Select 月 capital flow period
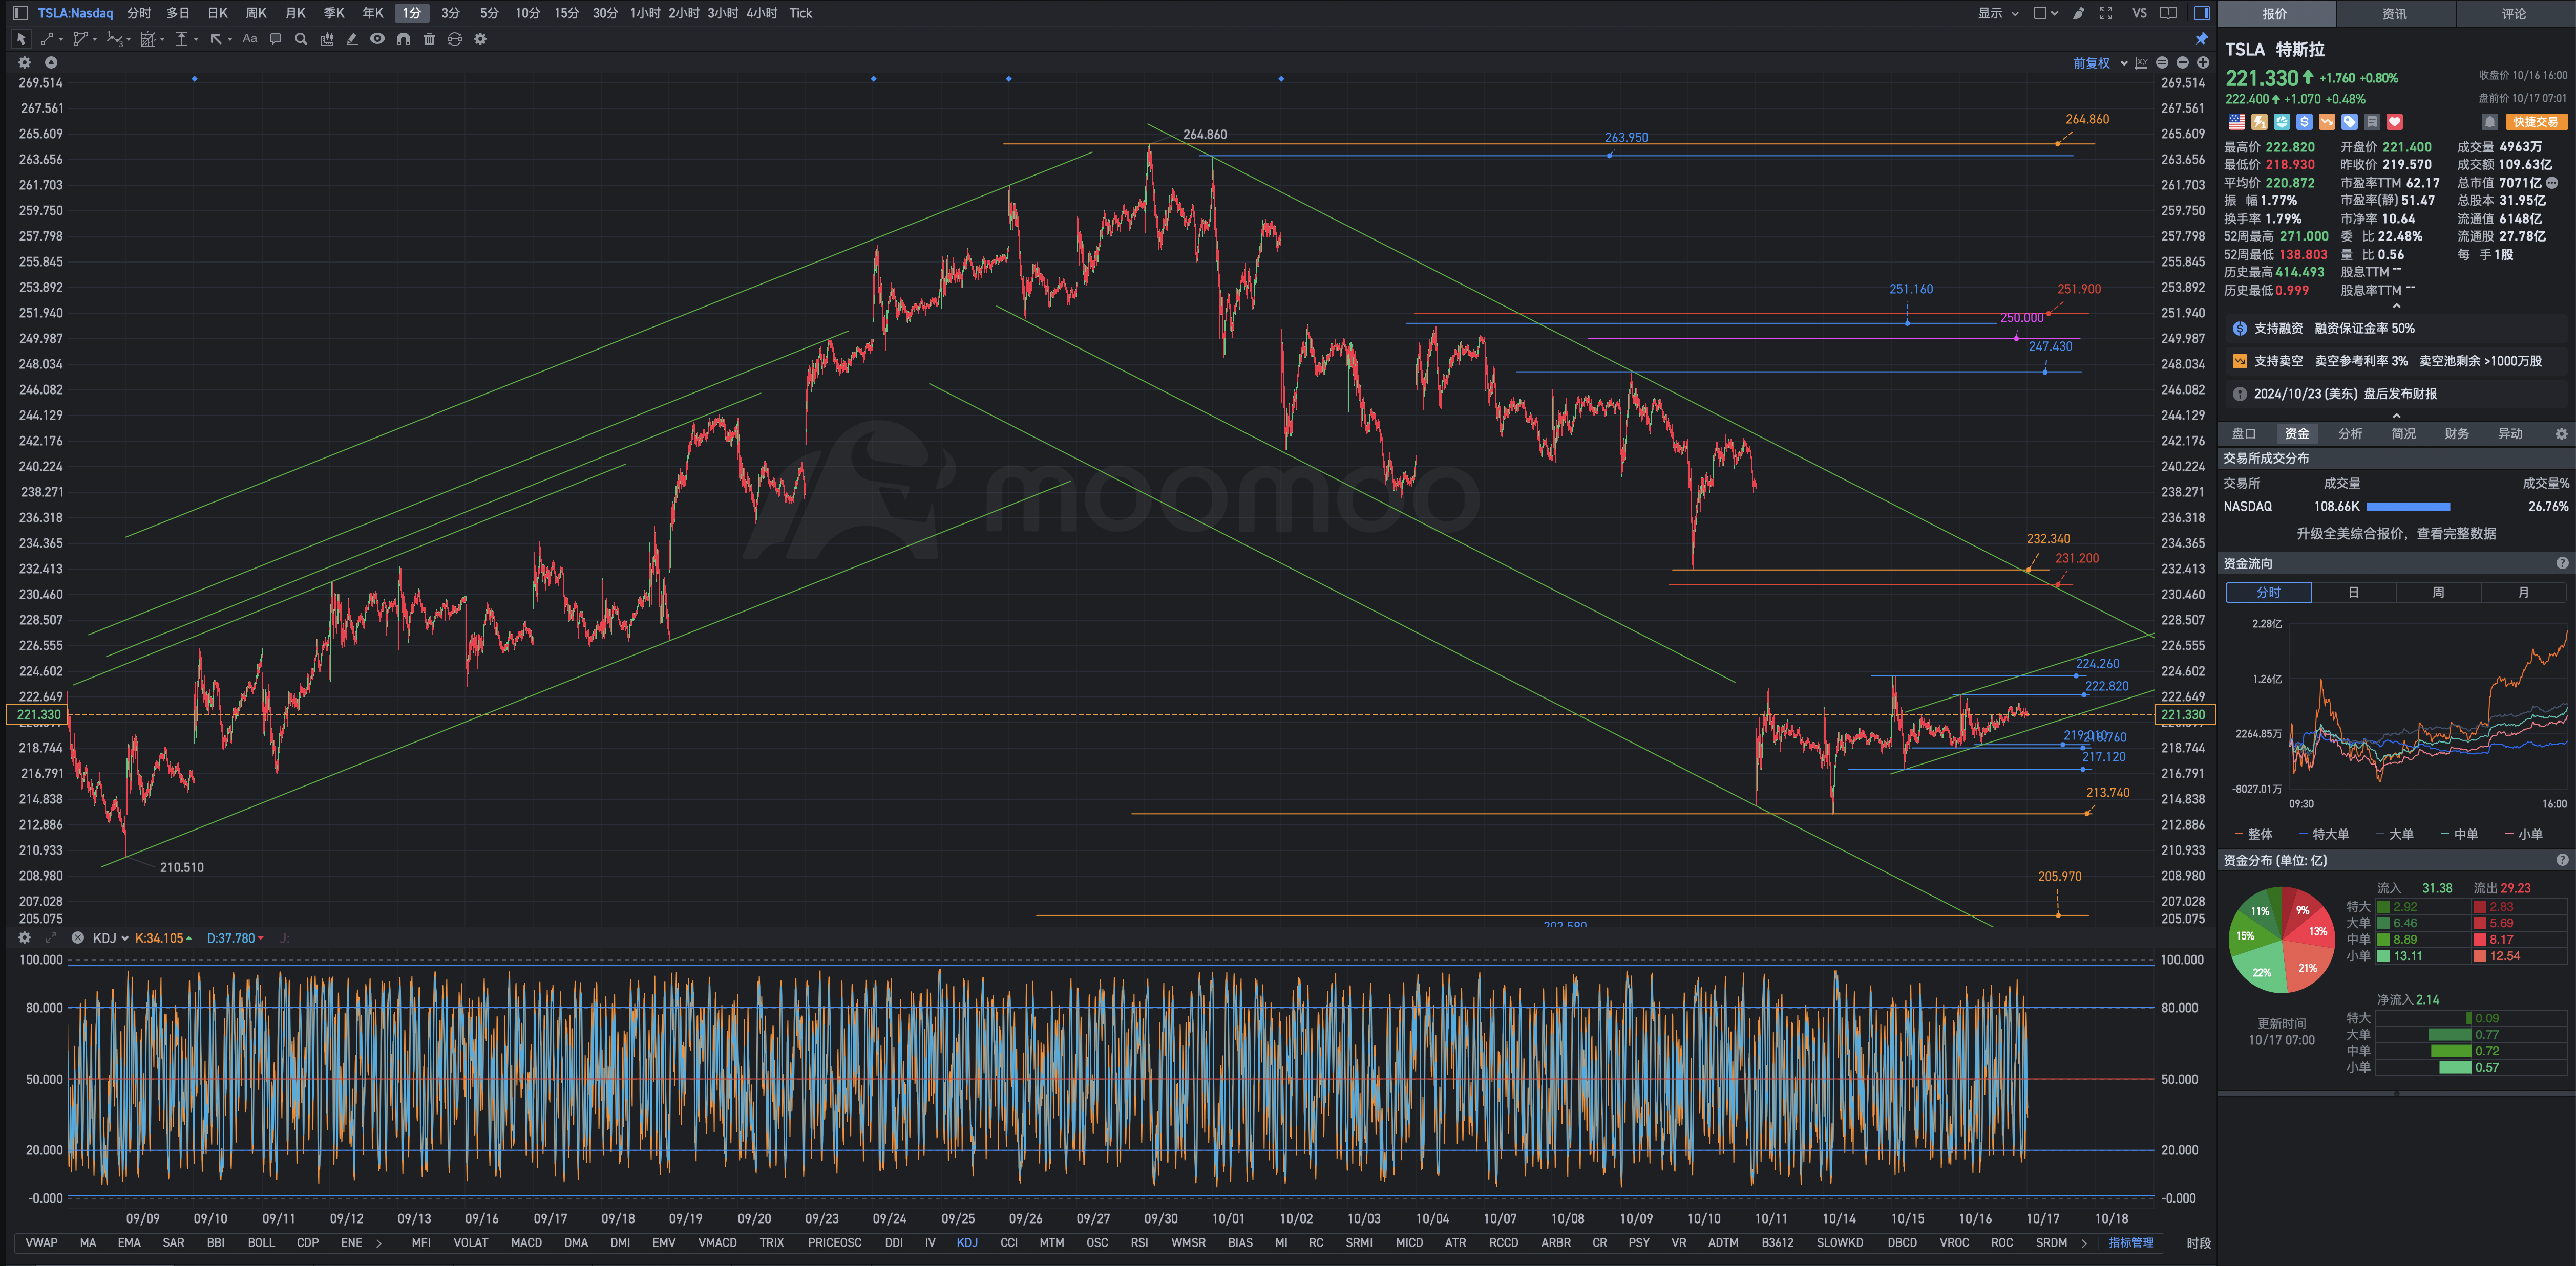This screenshot has height=1266, width=2576. 2523,593
